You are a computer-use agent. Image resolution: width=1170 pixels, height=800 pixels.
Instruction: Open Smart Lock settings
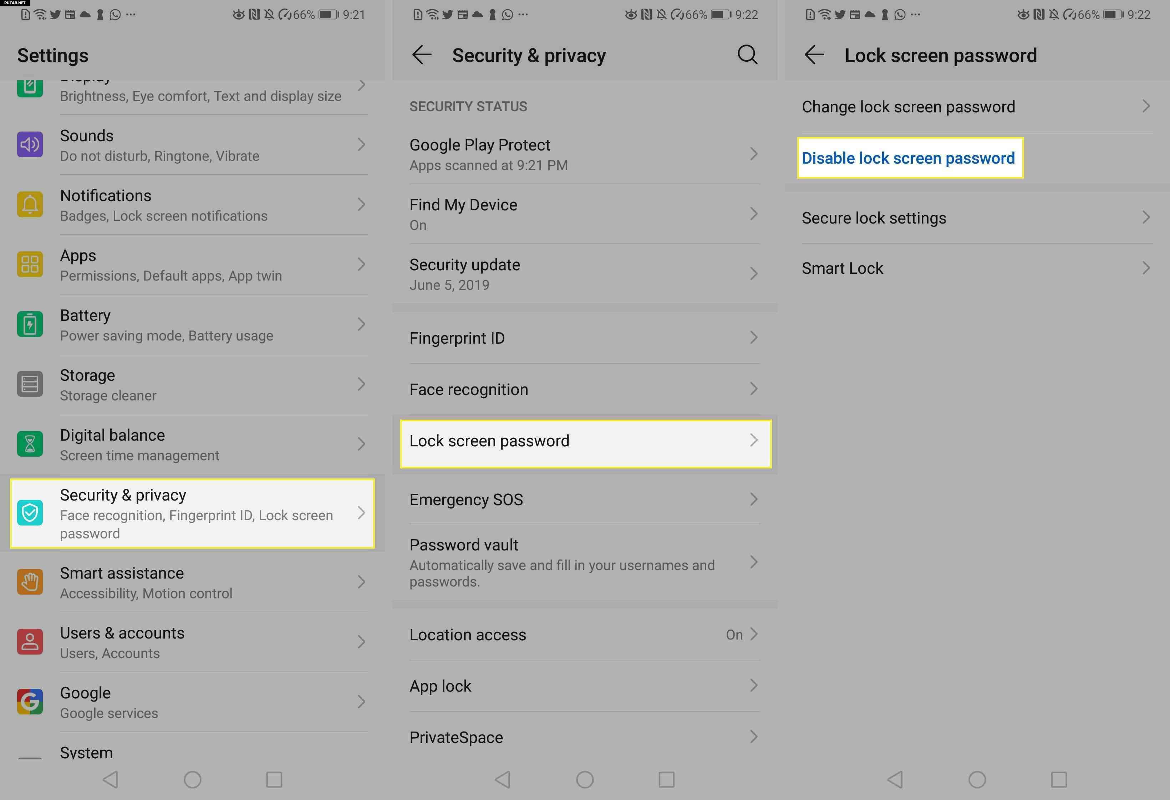(975, 267)
